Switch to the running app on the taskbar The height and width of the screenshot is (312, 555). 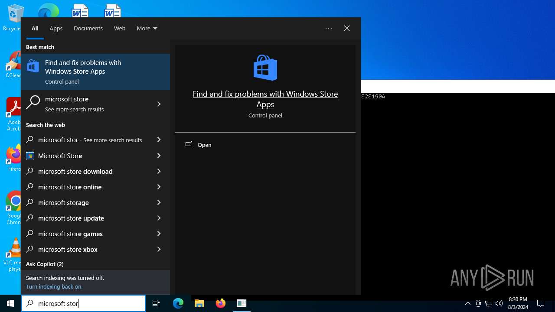tap(242, 303)
